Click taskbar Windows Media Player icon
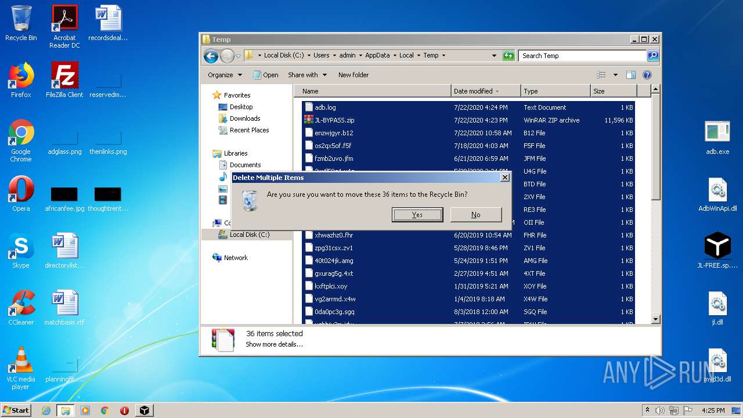The width and height of the screenshot is (743, 418). tap(85, 410)
